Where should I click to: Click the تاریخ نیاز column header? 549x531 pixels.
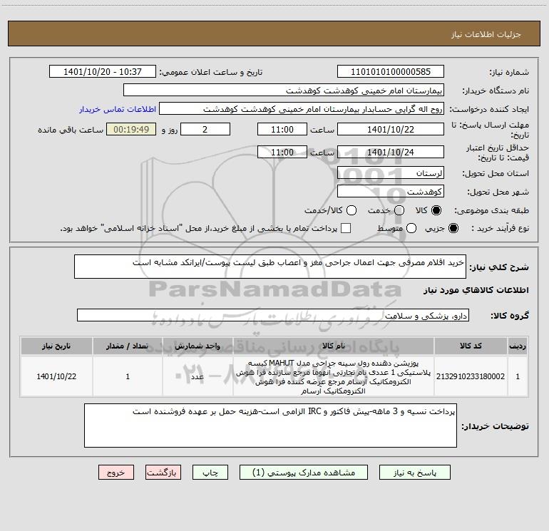(x=56, y=346)
